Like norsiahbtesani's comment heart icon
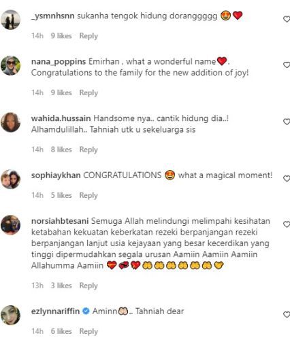Viewport: 290px width, 340px height. click(x=287, y=224)
